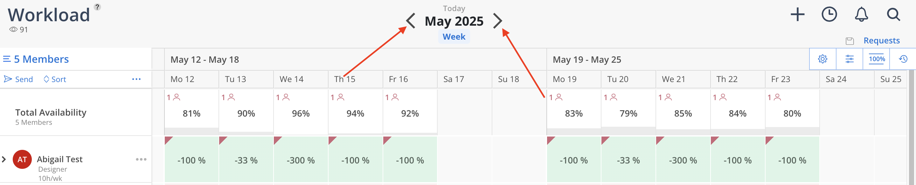The width and height of the screenshot is (916, 185).
Task: Expand Abigail Test row
Action: coord(4,159)
